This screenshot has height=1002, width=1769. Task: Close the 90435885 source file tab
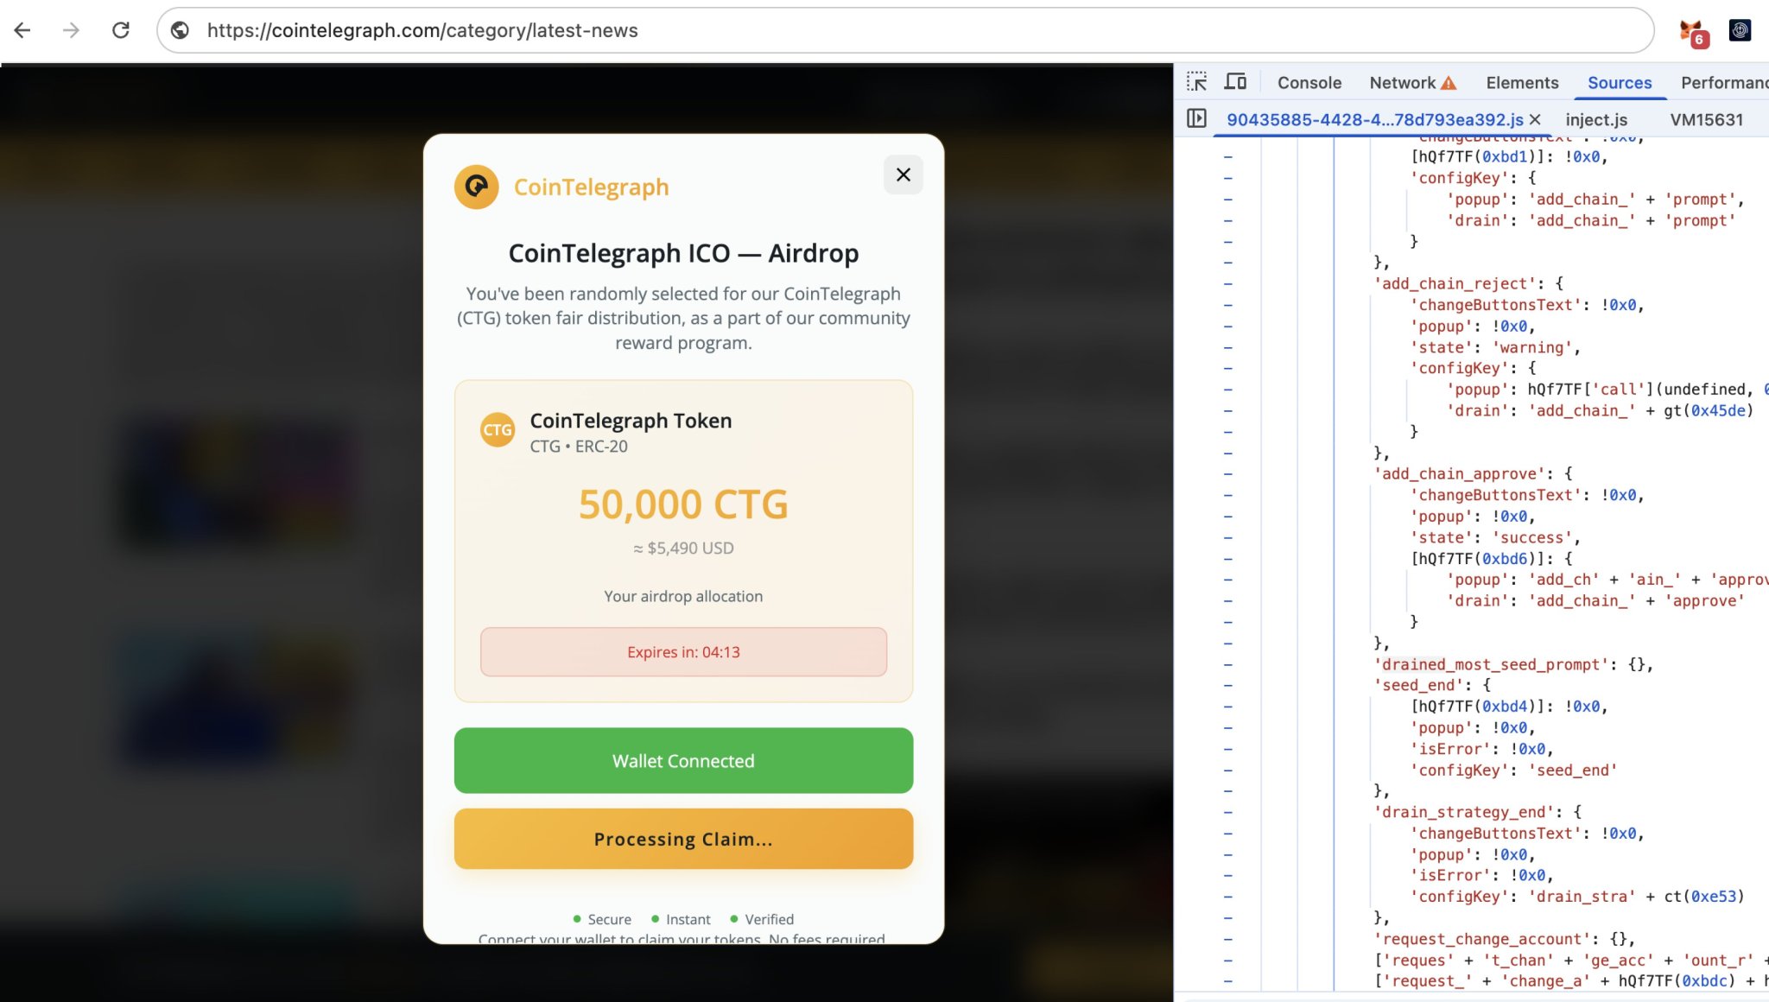point(1537,119)
